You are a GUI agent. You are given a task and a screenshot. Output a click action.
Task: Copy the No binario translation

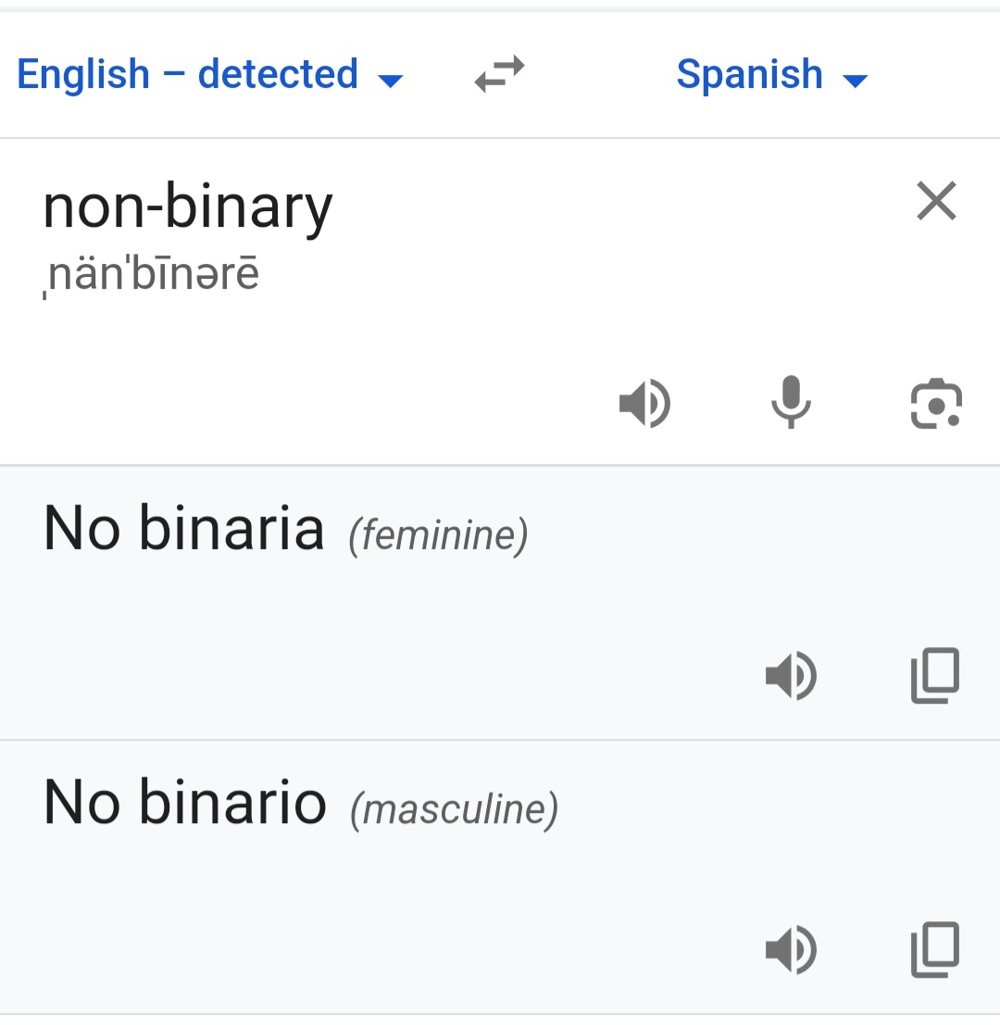pos(936,950)
